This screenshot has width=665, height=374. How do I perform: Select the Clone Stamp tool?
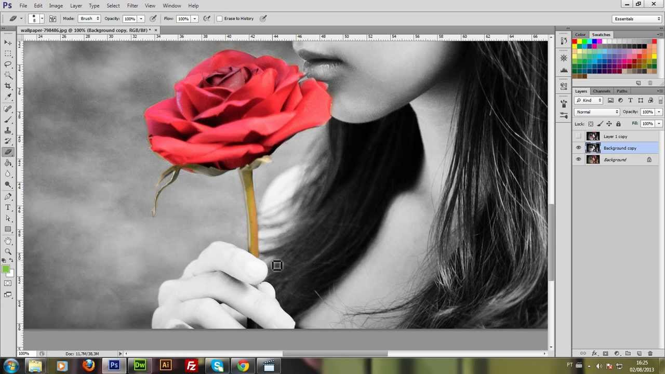[x=8, y=130]
